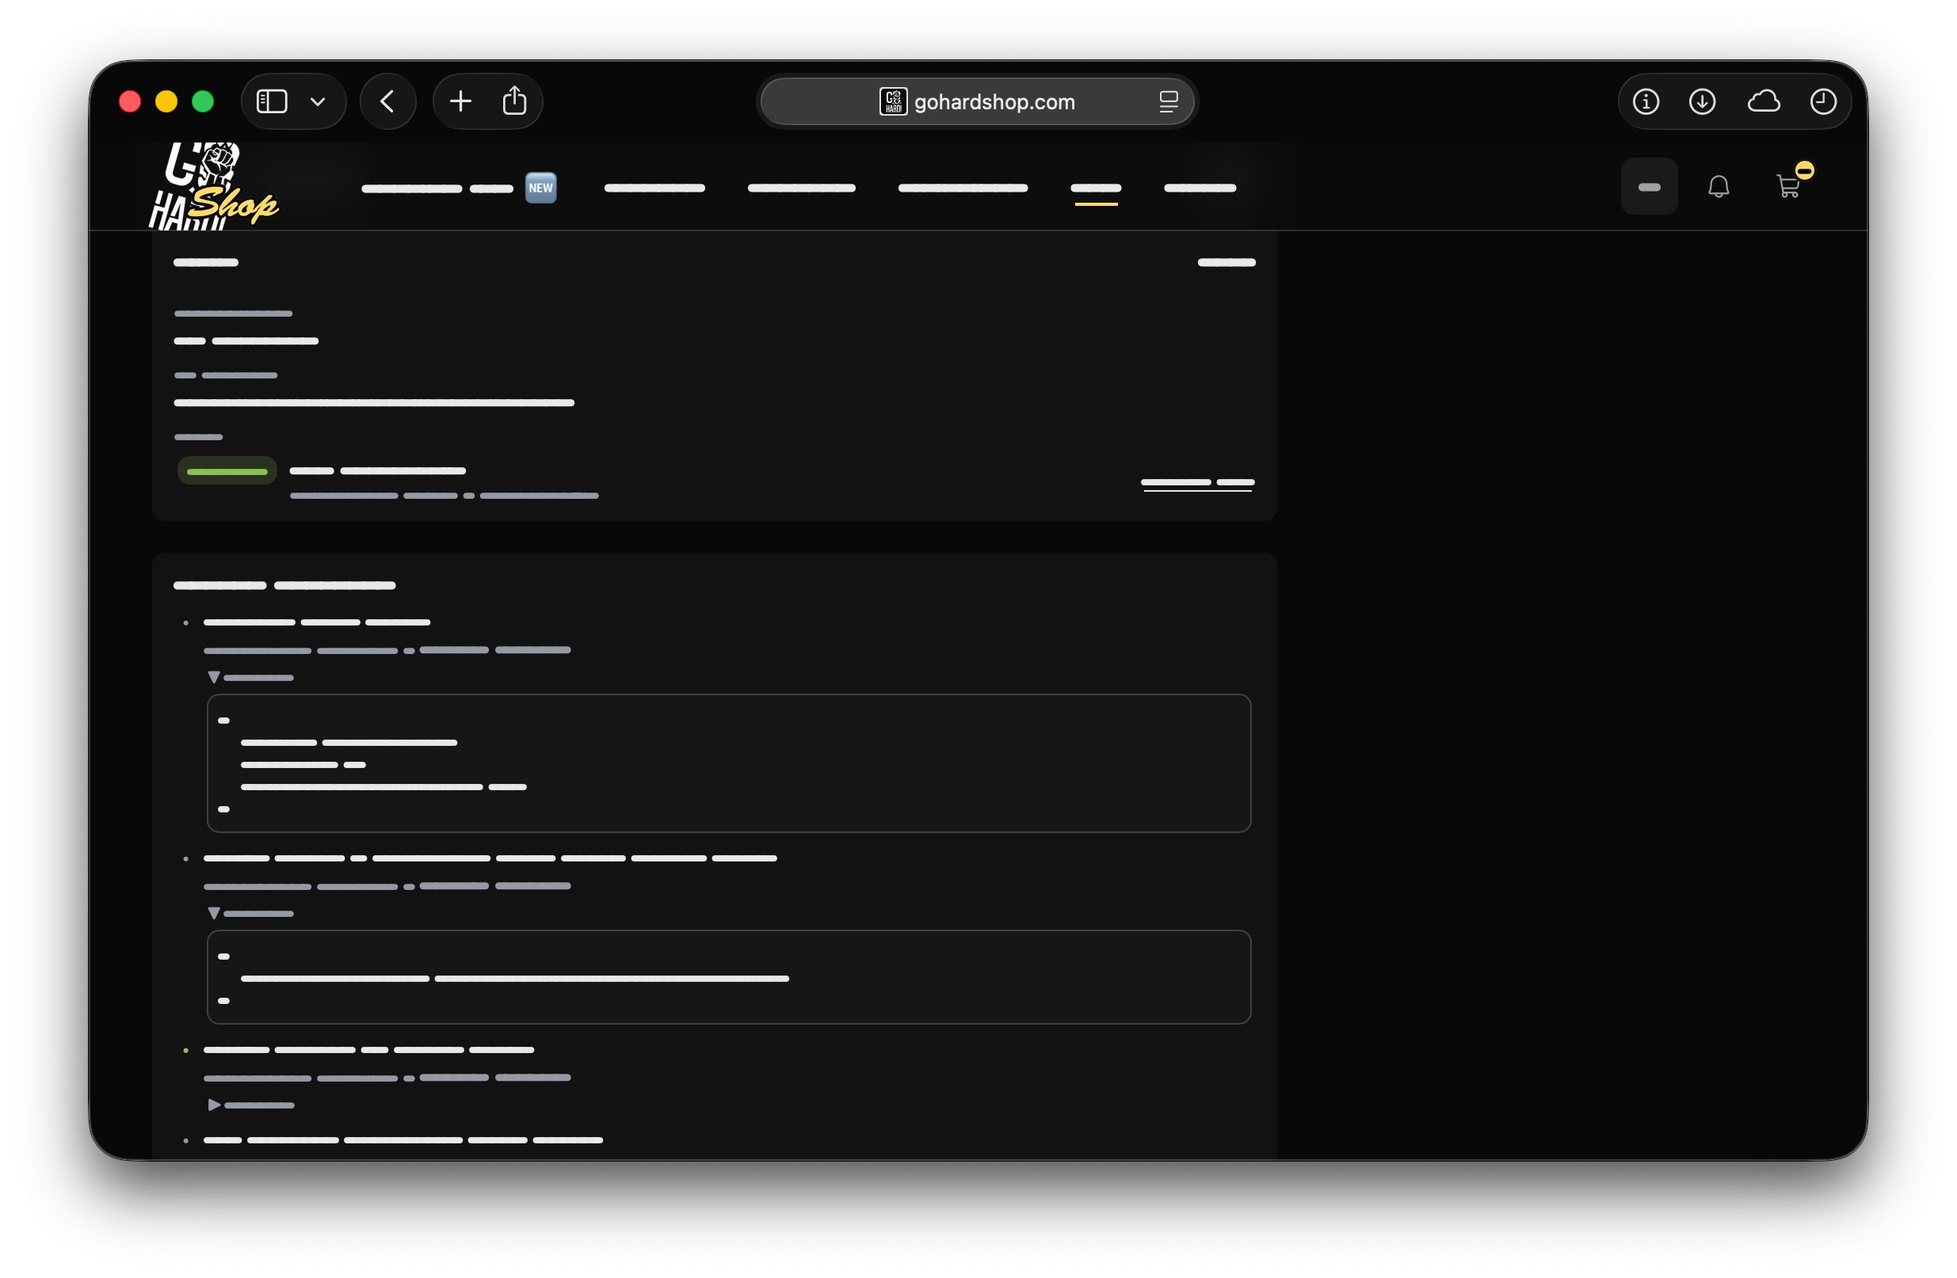This screenshot has width=1957, height=1278.
Task: Open a new tab with plus icon
Action: pyautogui.click(x=460, y=102)
